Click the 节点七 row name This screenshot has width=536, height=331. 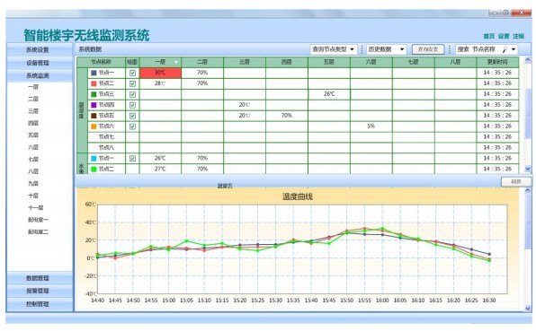pos(106,137)
